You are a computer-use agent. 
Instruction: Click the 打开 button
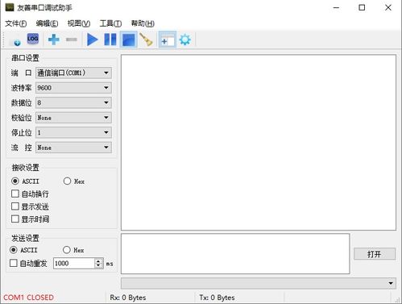click(x=375, y=254)
